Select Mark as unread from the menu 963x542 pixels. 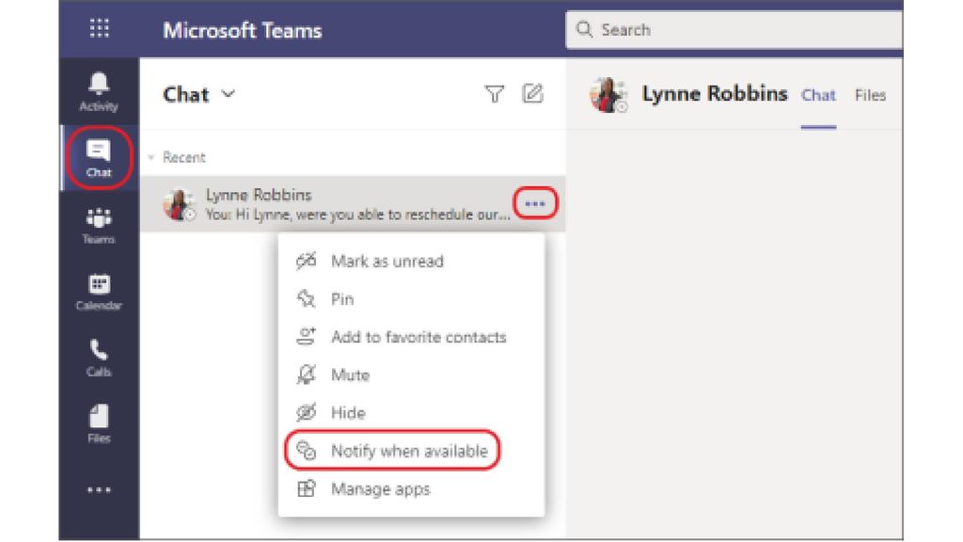point(387,262)
